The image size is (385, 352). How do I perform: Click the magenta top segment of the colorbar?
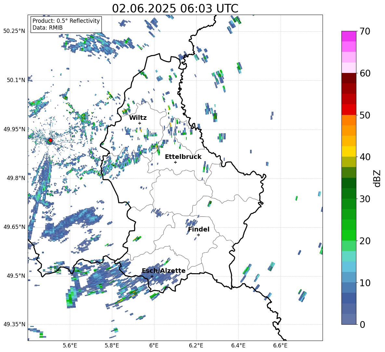pos(349,36)
